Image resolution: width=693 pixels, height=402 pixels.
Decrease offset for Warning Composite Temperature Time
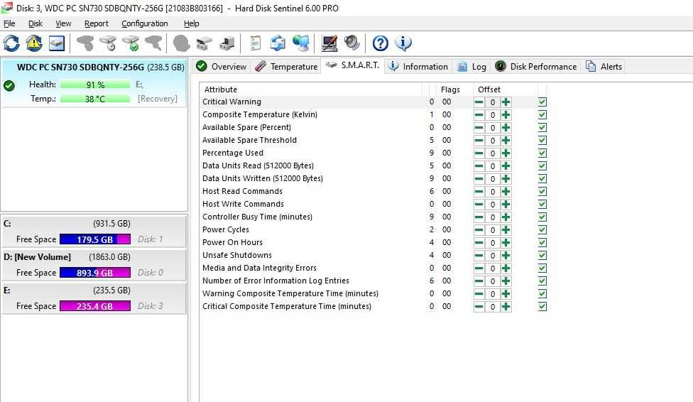point(479,294)
